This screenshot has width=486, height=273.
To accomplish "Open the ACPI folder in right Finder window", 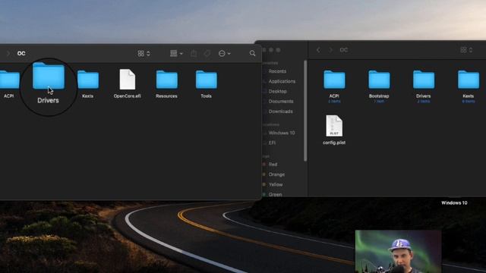I will [334, 80].
